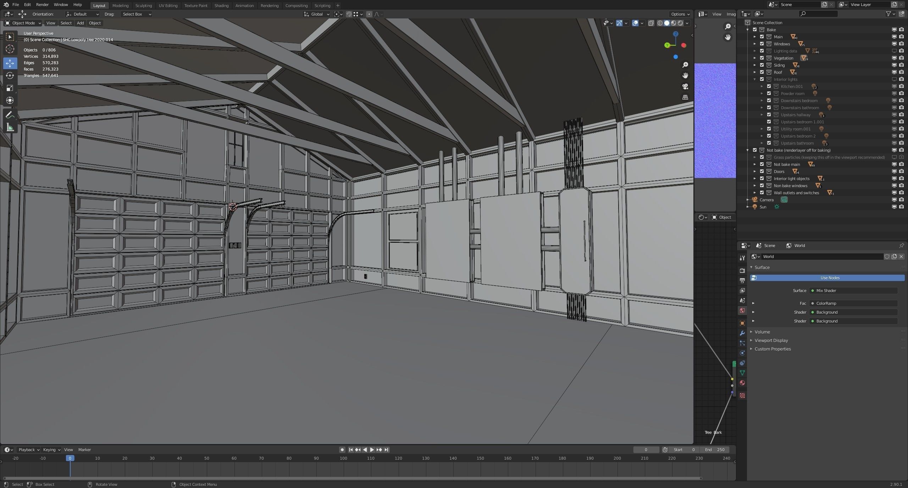
Task: Choose the Transform tool
Action: click(x=10, y=101)
